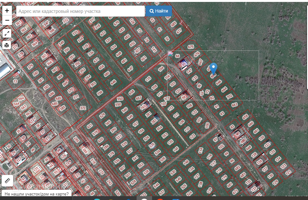Select parcel 675 near the field edge
308x200 pixels.
pos(190,47)
